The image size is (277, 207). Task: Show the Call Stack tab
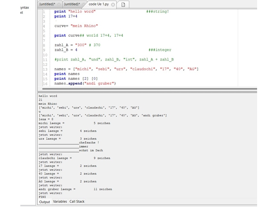pyautogui.click(x=77, y=201)
